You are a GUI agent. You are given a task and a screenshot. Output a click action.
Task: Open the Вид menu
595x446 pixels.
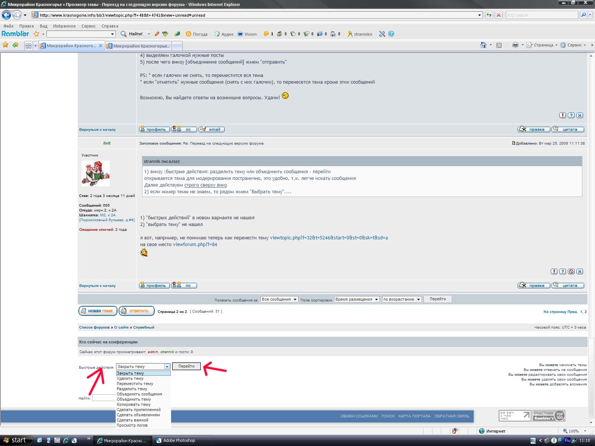pyautogui.click(x=44, y=26)
